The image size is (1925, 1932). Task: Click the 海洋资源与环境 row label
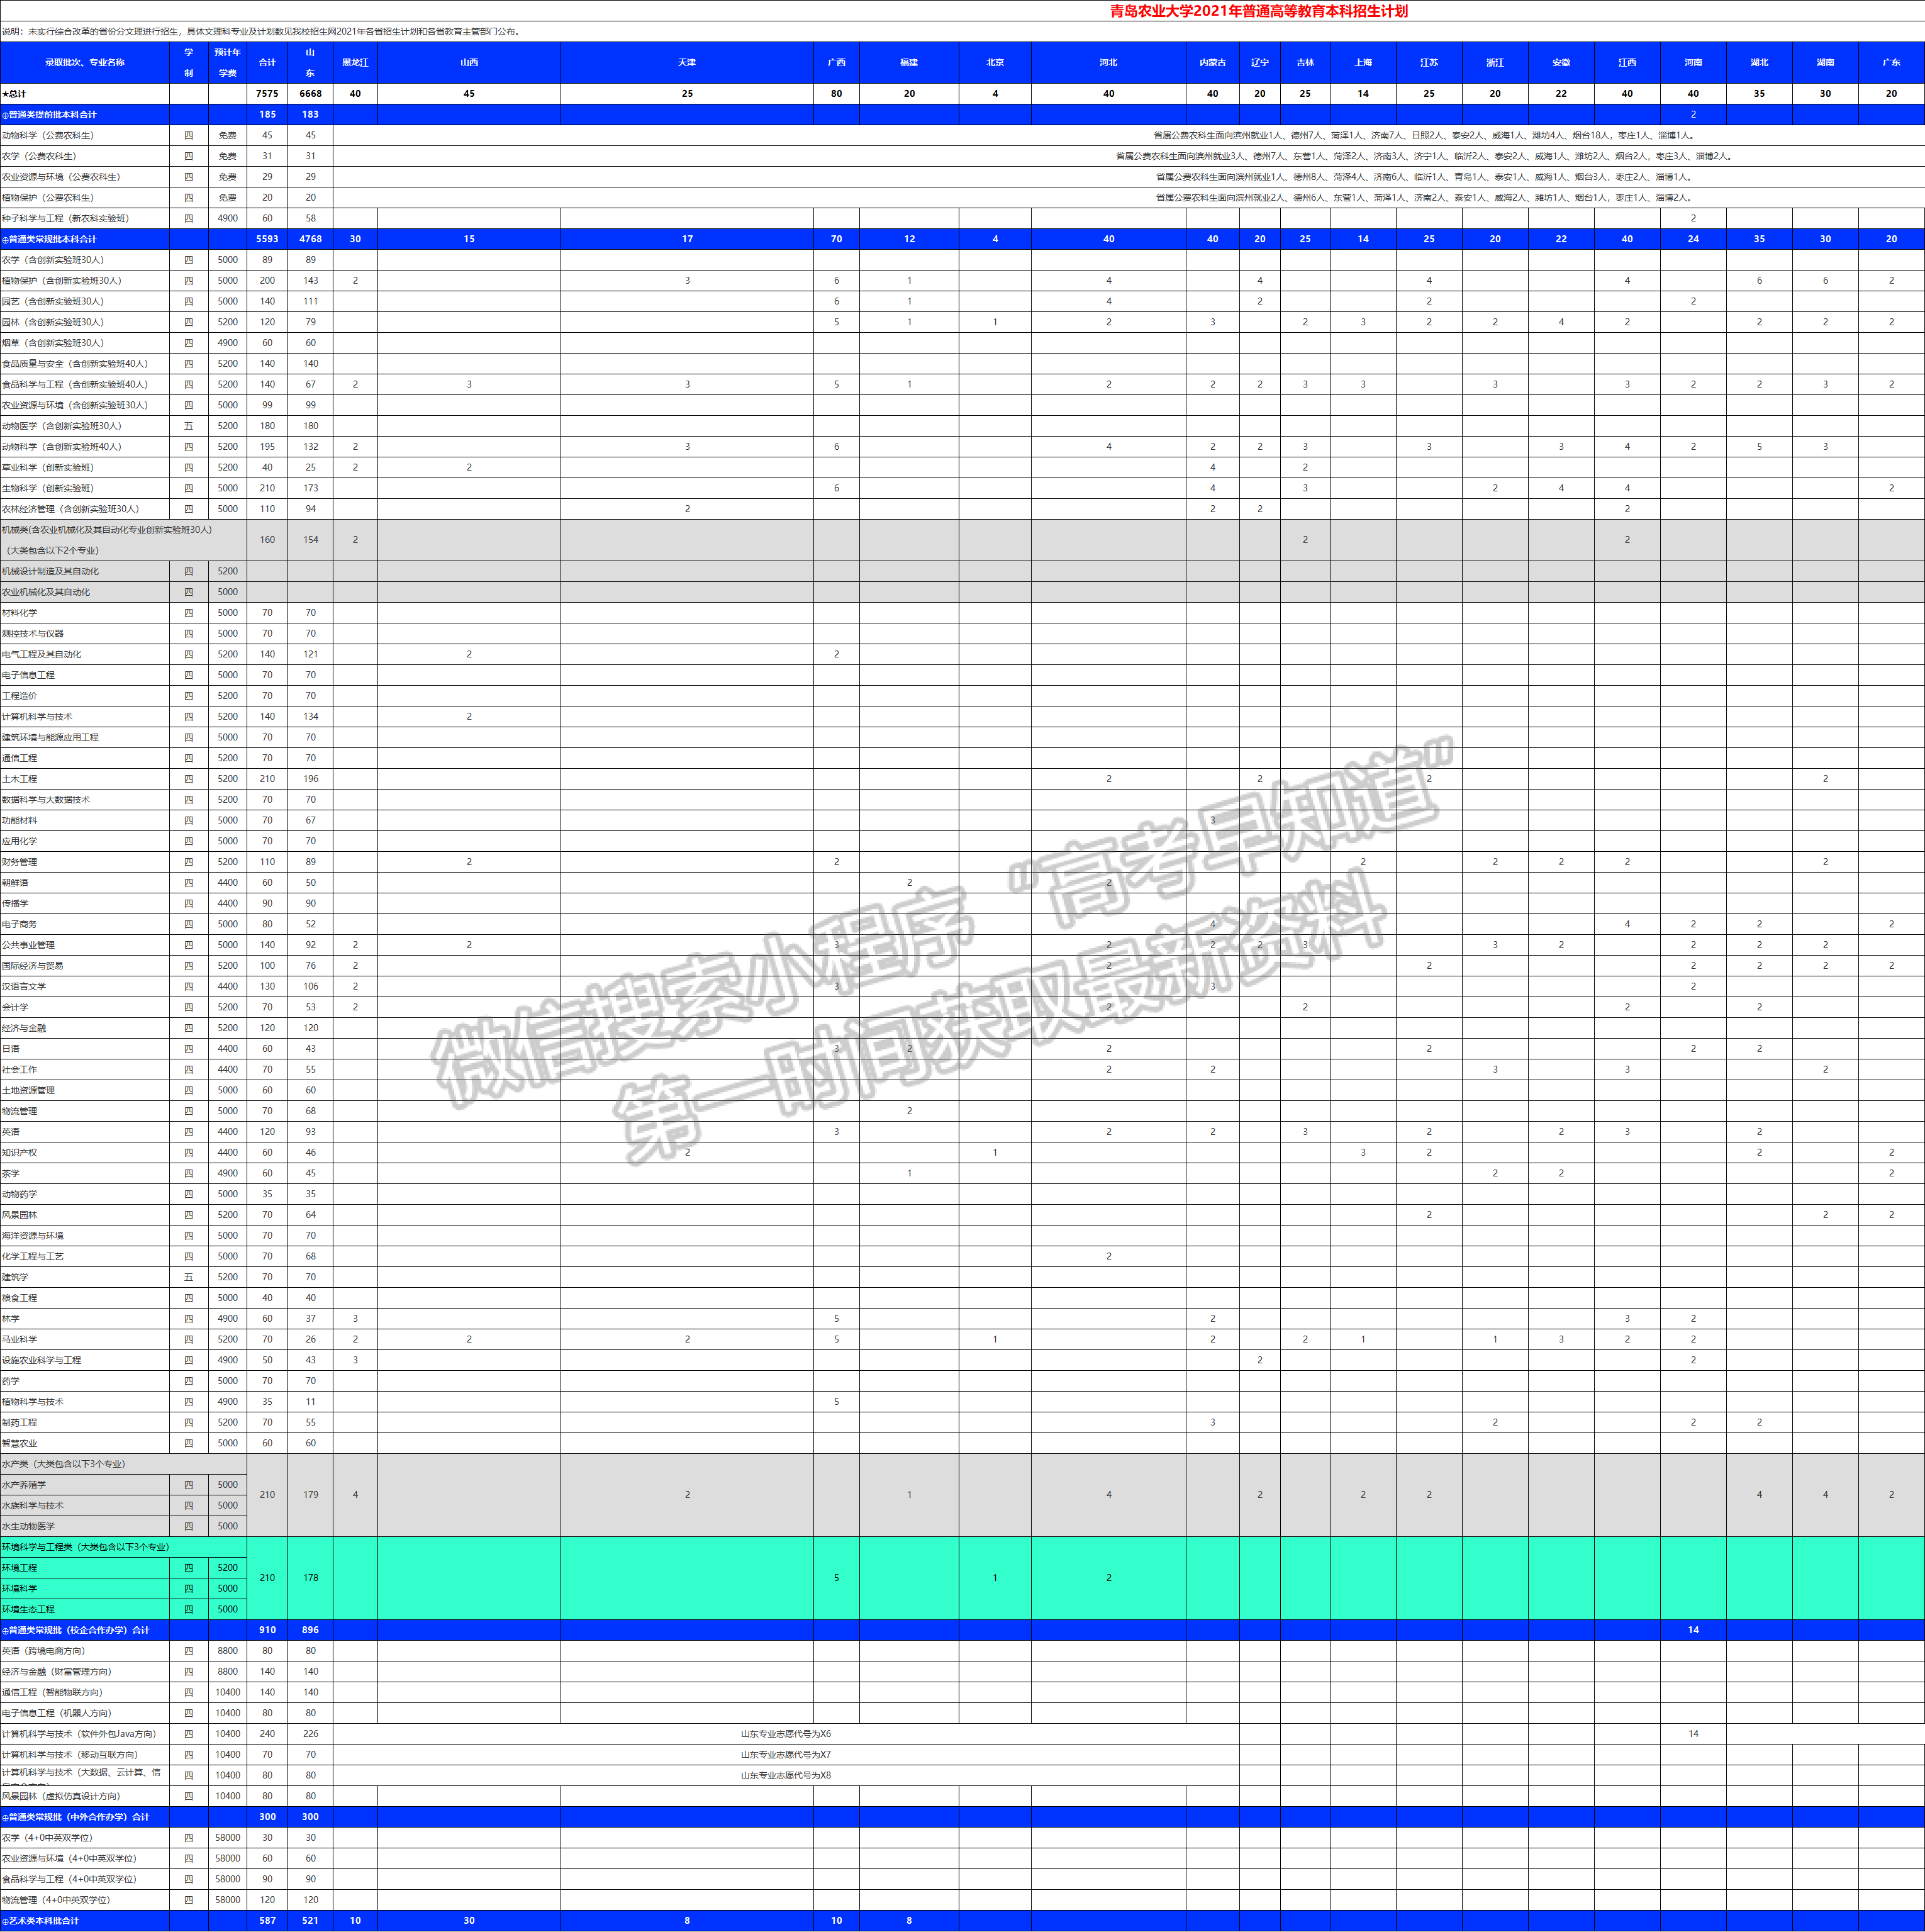33,1236
